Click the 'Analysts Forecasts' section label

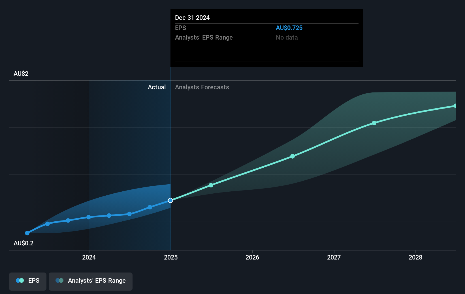[x=202, y=87]
